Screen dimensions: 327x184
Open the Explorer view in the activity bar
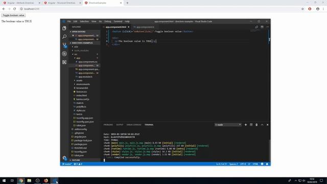[64, 28]
